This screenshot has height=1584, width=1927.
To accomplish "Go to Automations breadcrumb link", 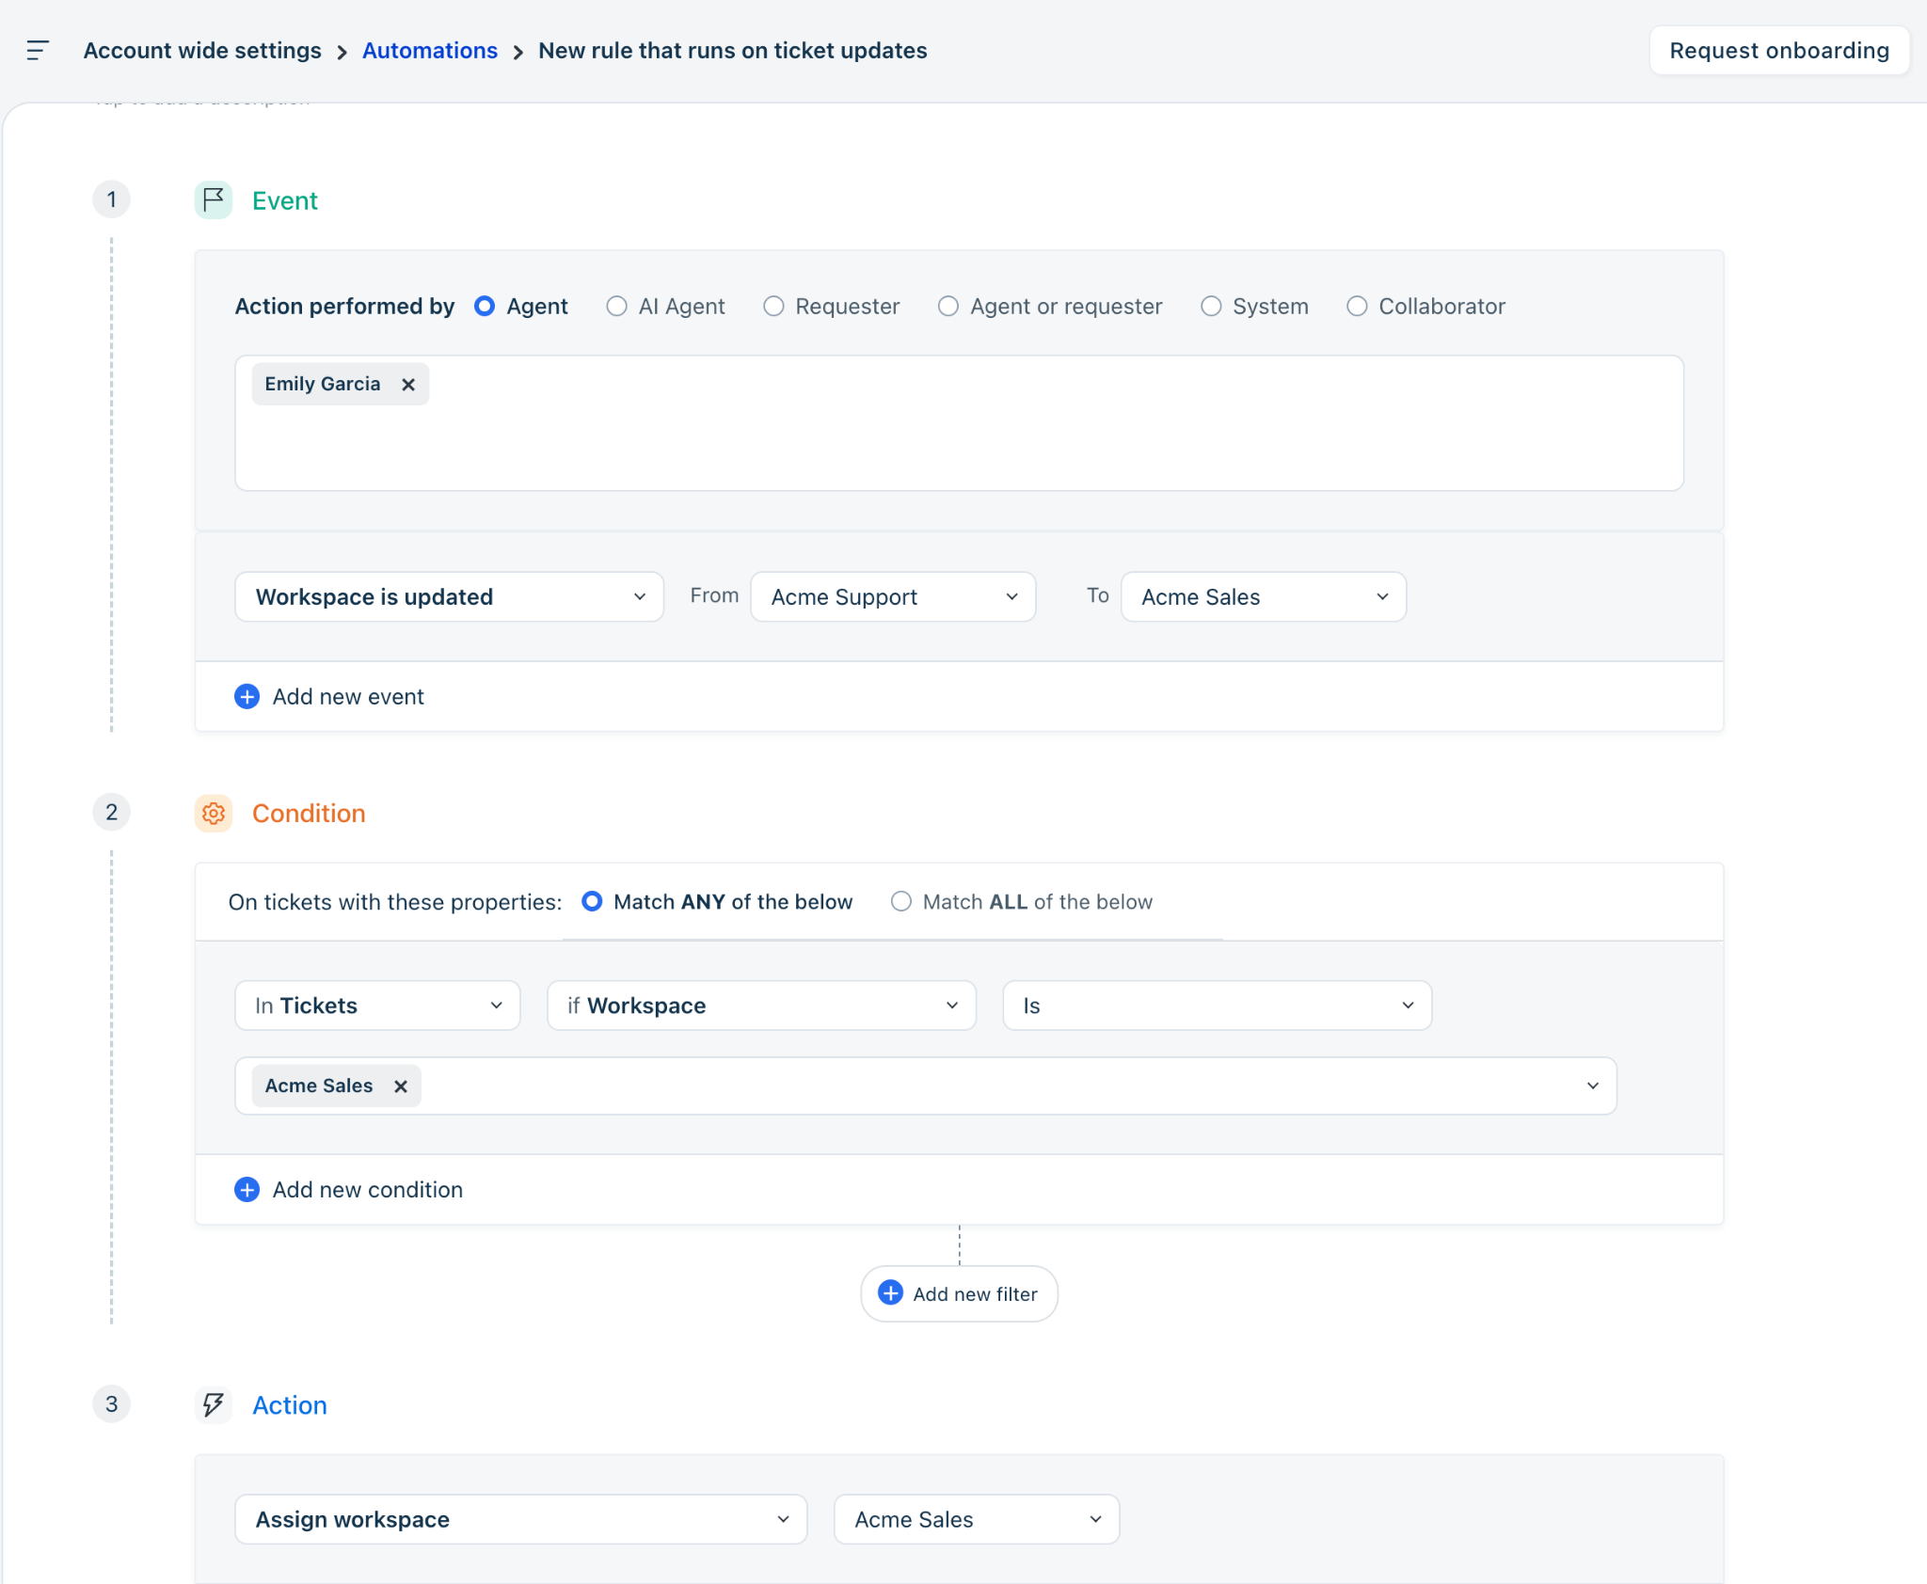I will click(430, 51).
